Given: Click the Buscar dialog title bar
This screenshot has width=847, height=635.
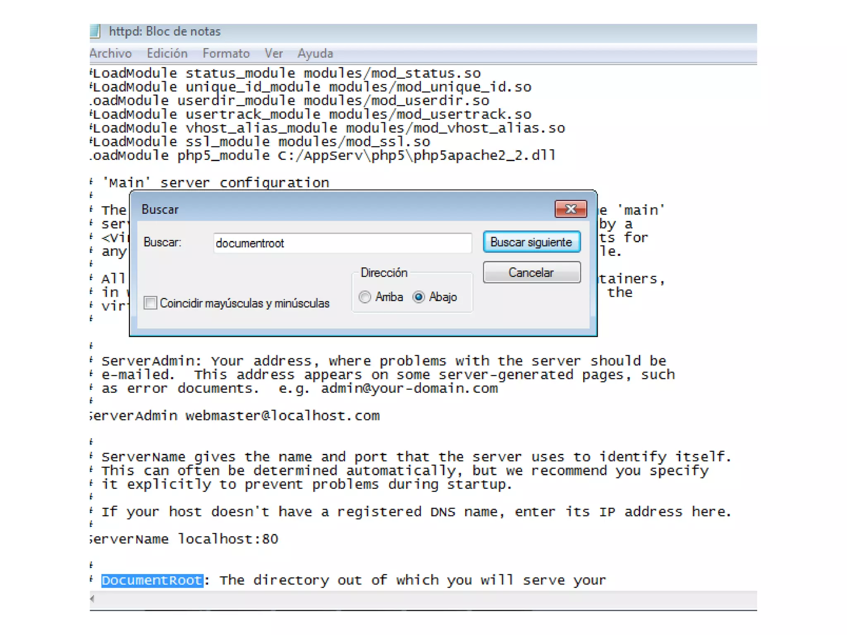Looking at the screenshot, I should click(x=331, y=209).
